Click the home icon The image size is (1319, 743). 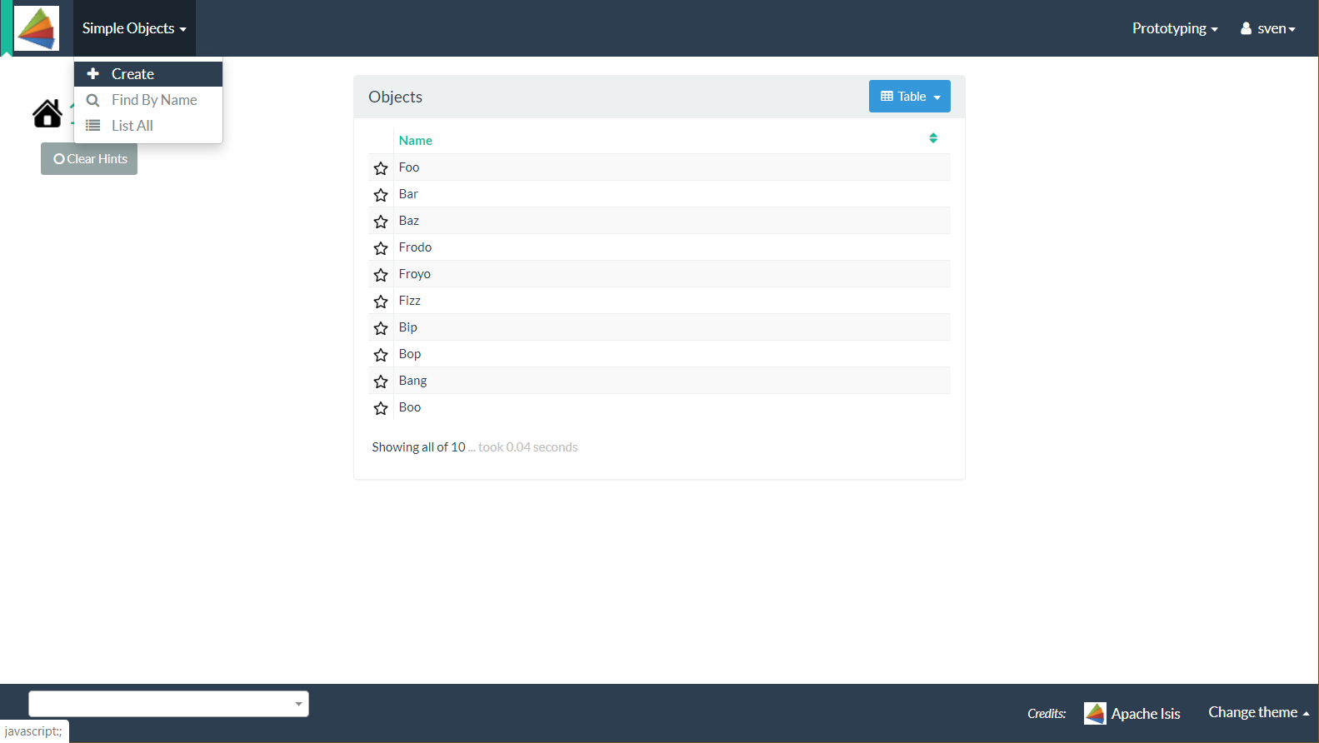pos(47,113)
